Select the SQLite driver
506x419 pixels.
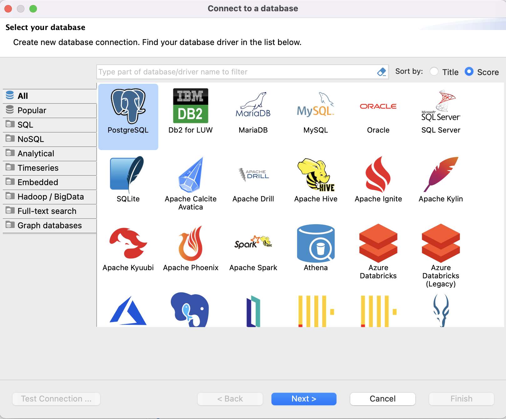(128, 179)
